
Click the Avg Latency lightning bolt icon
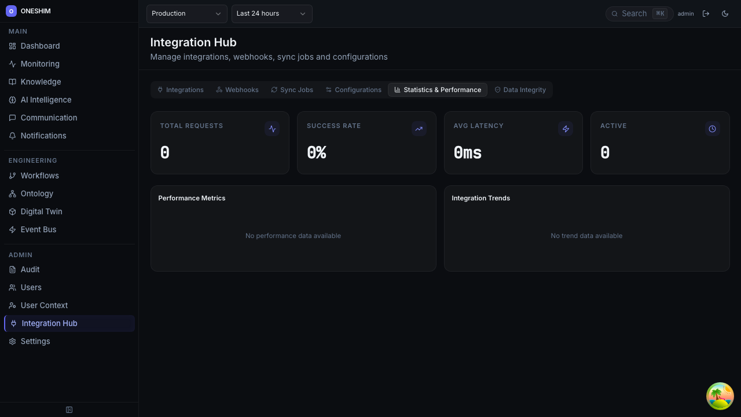(566, 129)
